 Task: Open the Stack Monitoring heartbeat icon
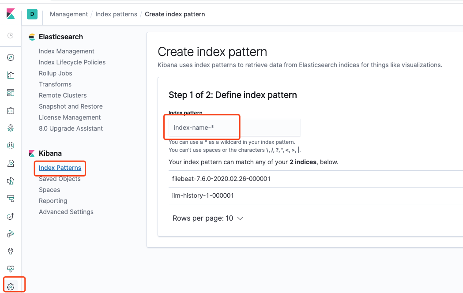pos(11,269)
